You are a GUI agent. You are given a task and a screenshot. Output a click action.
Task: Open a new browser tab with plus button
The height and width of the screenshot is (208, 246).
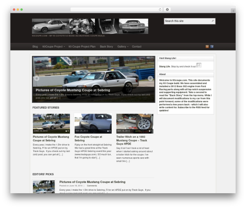[x=233, y=11]
